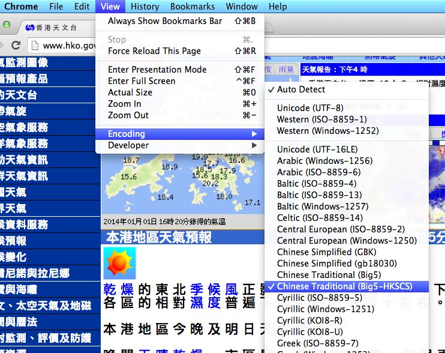Screen dimensions: 445x353
Task: Select Chinese Traditional (Big5) encoding
Action: [346, 275]
